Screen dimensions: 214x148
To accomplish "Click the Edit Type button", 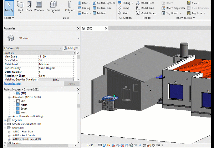I will (x=71, y=48).
